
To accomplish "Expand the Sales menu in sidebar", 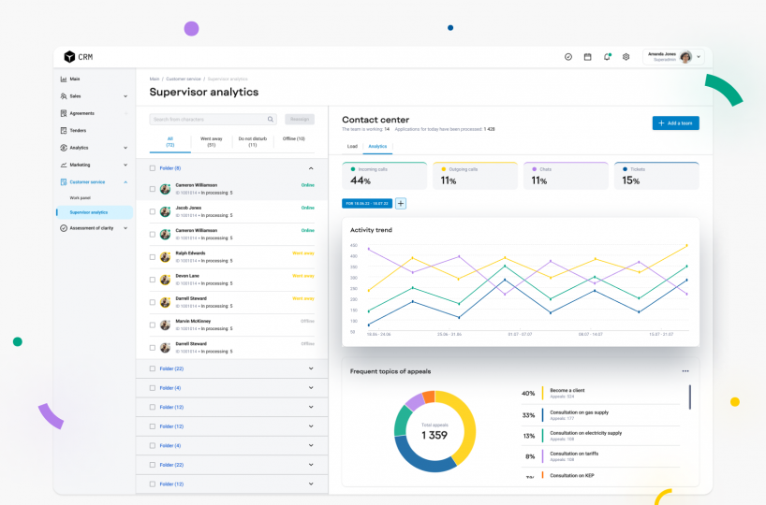I will pos(125,96).
